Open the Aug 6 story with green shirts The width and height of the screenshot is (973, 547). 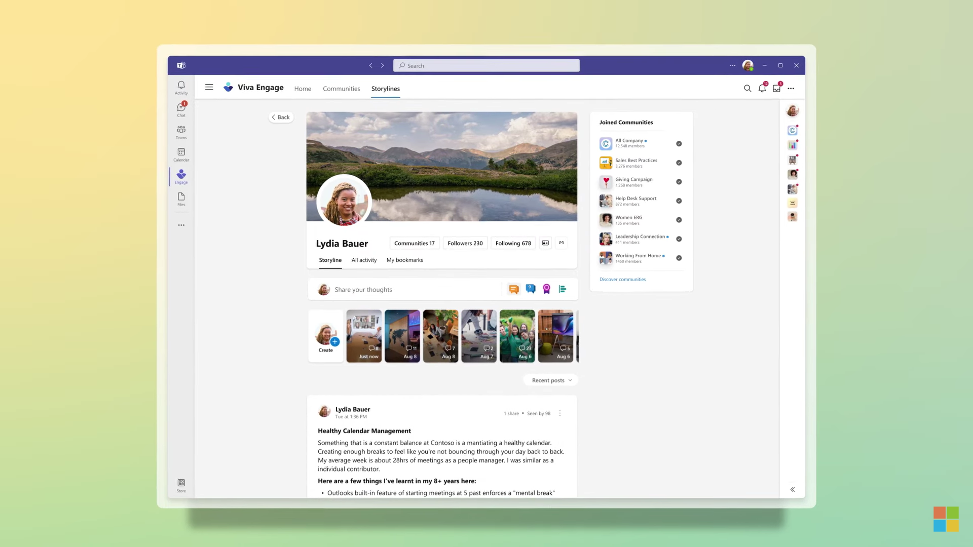(x=517, y=336)
